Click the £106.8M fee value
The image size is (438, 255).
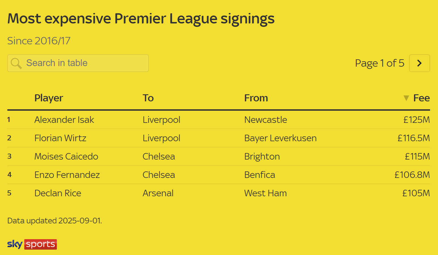(x=412, y=175)
